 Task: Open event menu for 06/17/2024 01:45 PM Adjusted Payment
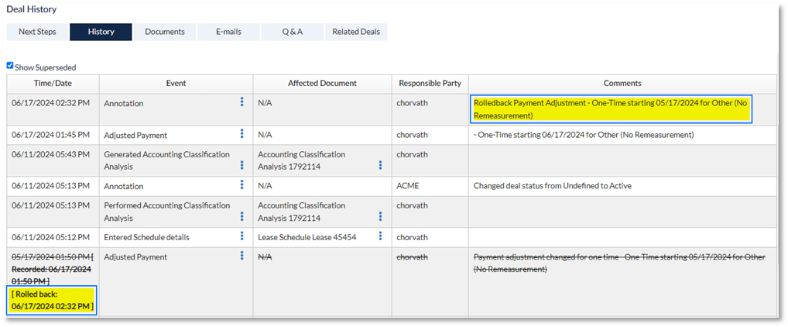click(x=242, y=133)
